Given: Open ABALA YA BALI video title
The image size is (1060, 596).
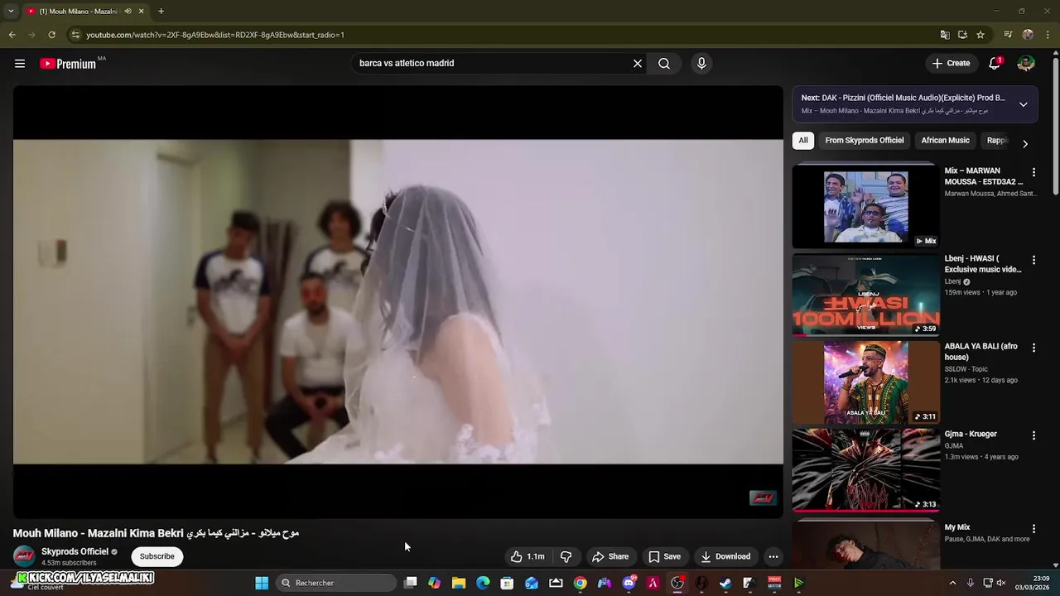Looking at the screenshot, I should click(x=981, y=352).
